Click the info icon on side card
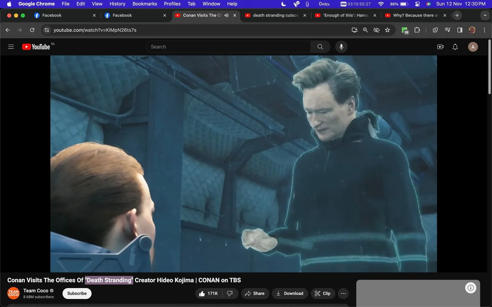Image resolution: width=492 pixels, height=307 pixels. click(x=471, y=288)
